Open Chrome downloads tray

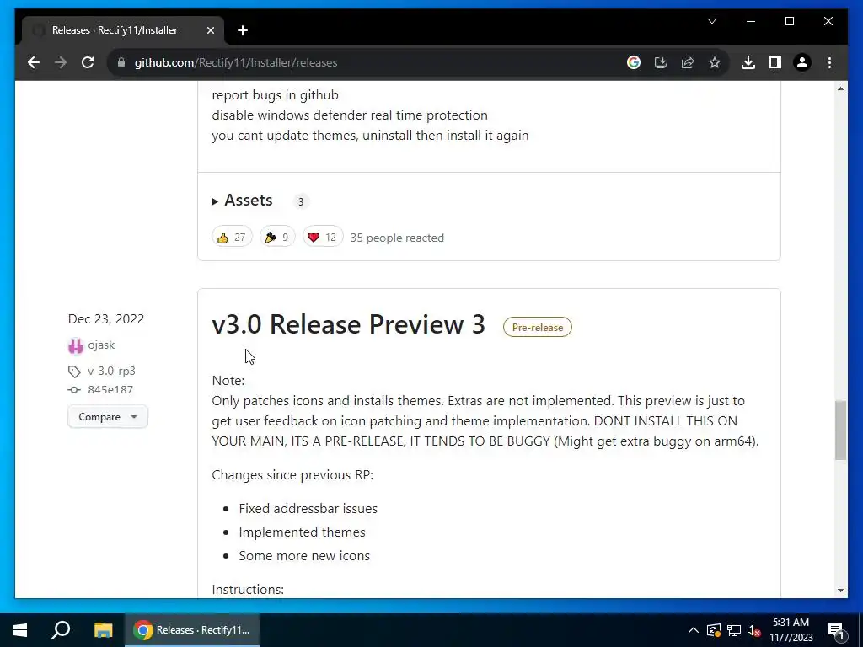748,62
